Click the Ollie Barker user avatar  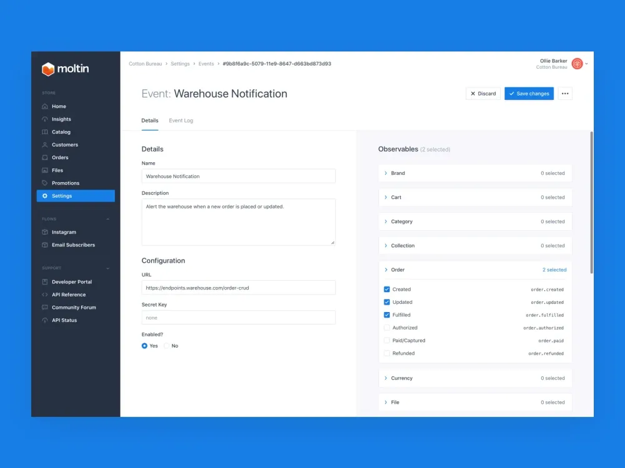point(577,64)
